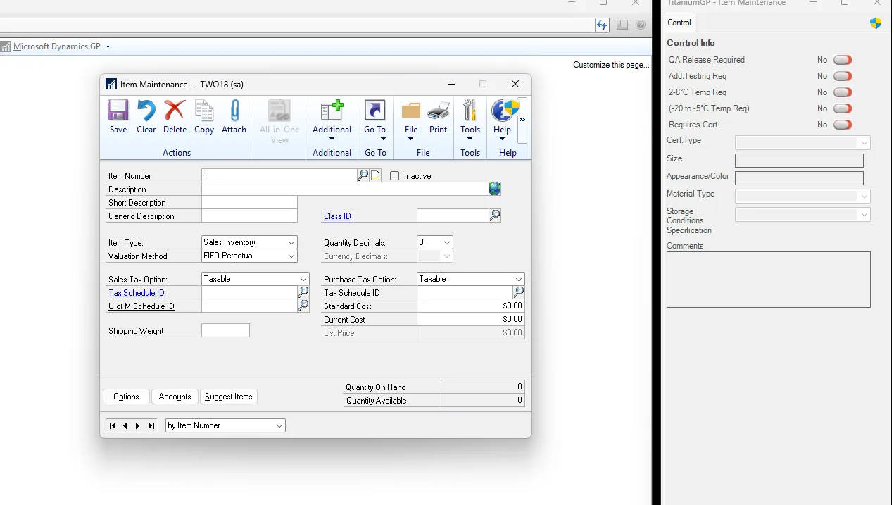894x505 pixels.
Task: Go to next record arrow
Action: point(138,425)
